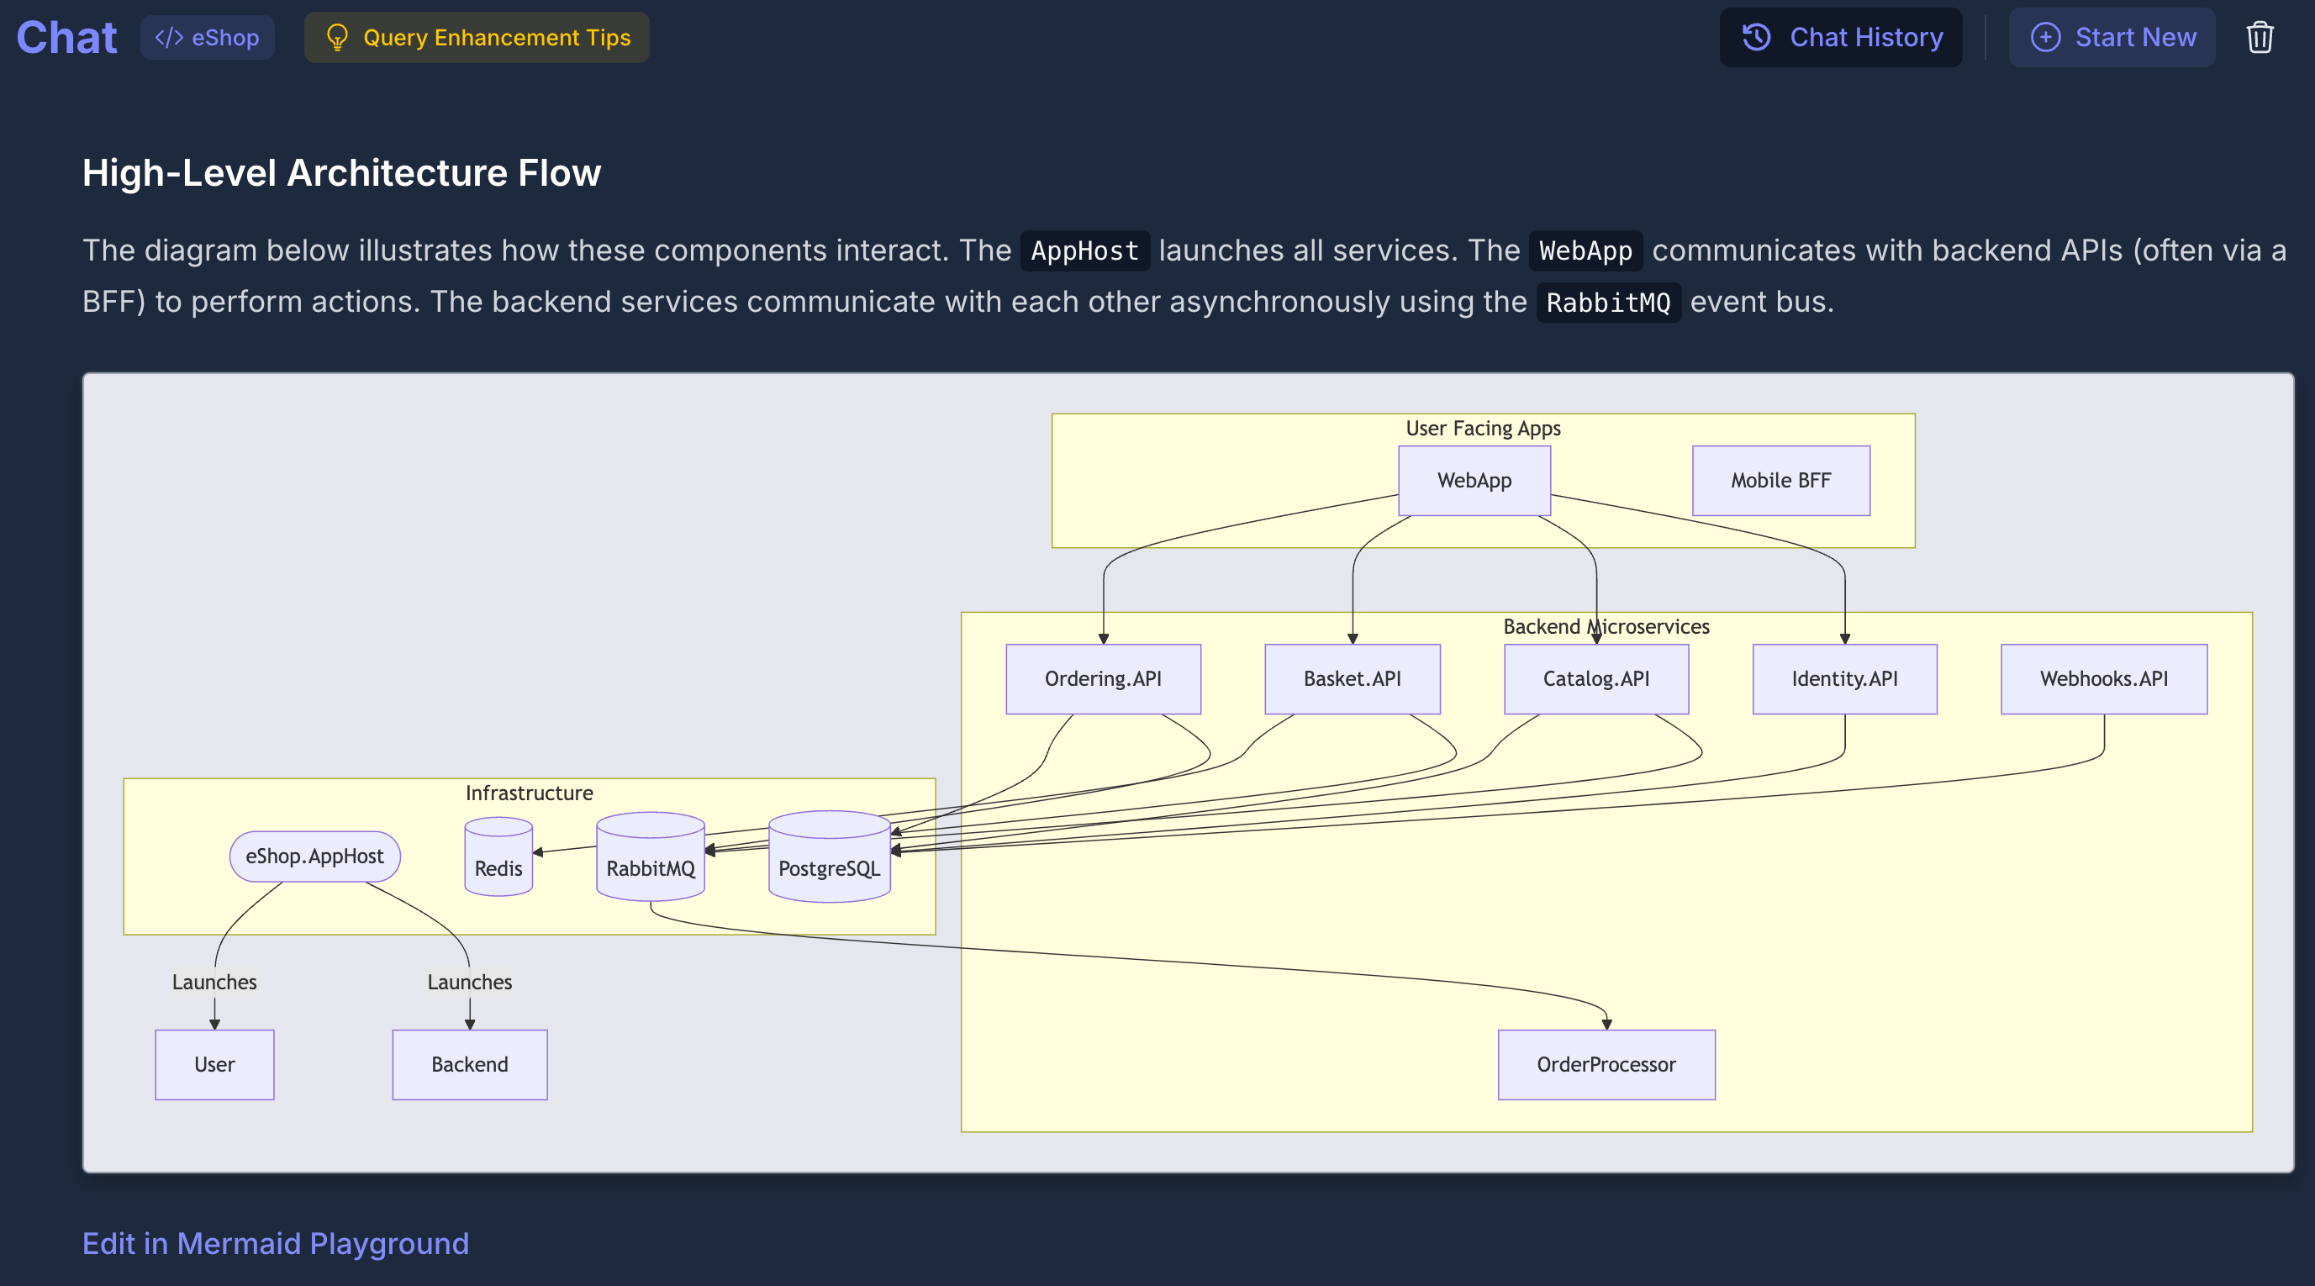The height and width of the screenshot is (1286, 2315).
Task: Click the Mobile BFF diagram node
Action: pos(1780,481)
